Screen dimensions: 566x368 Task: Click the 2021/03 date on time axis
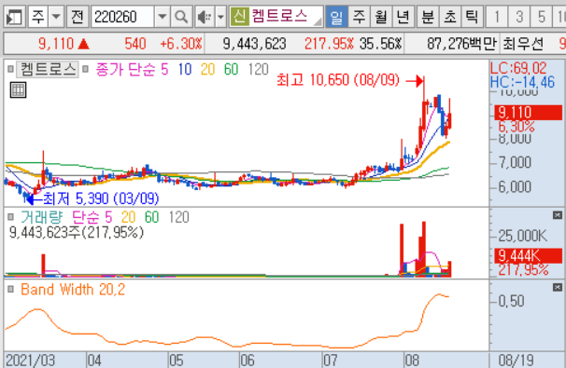pos(30,361)
